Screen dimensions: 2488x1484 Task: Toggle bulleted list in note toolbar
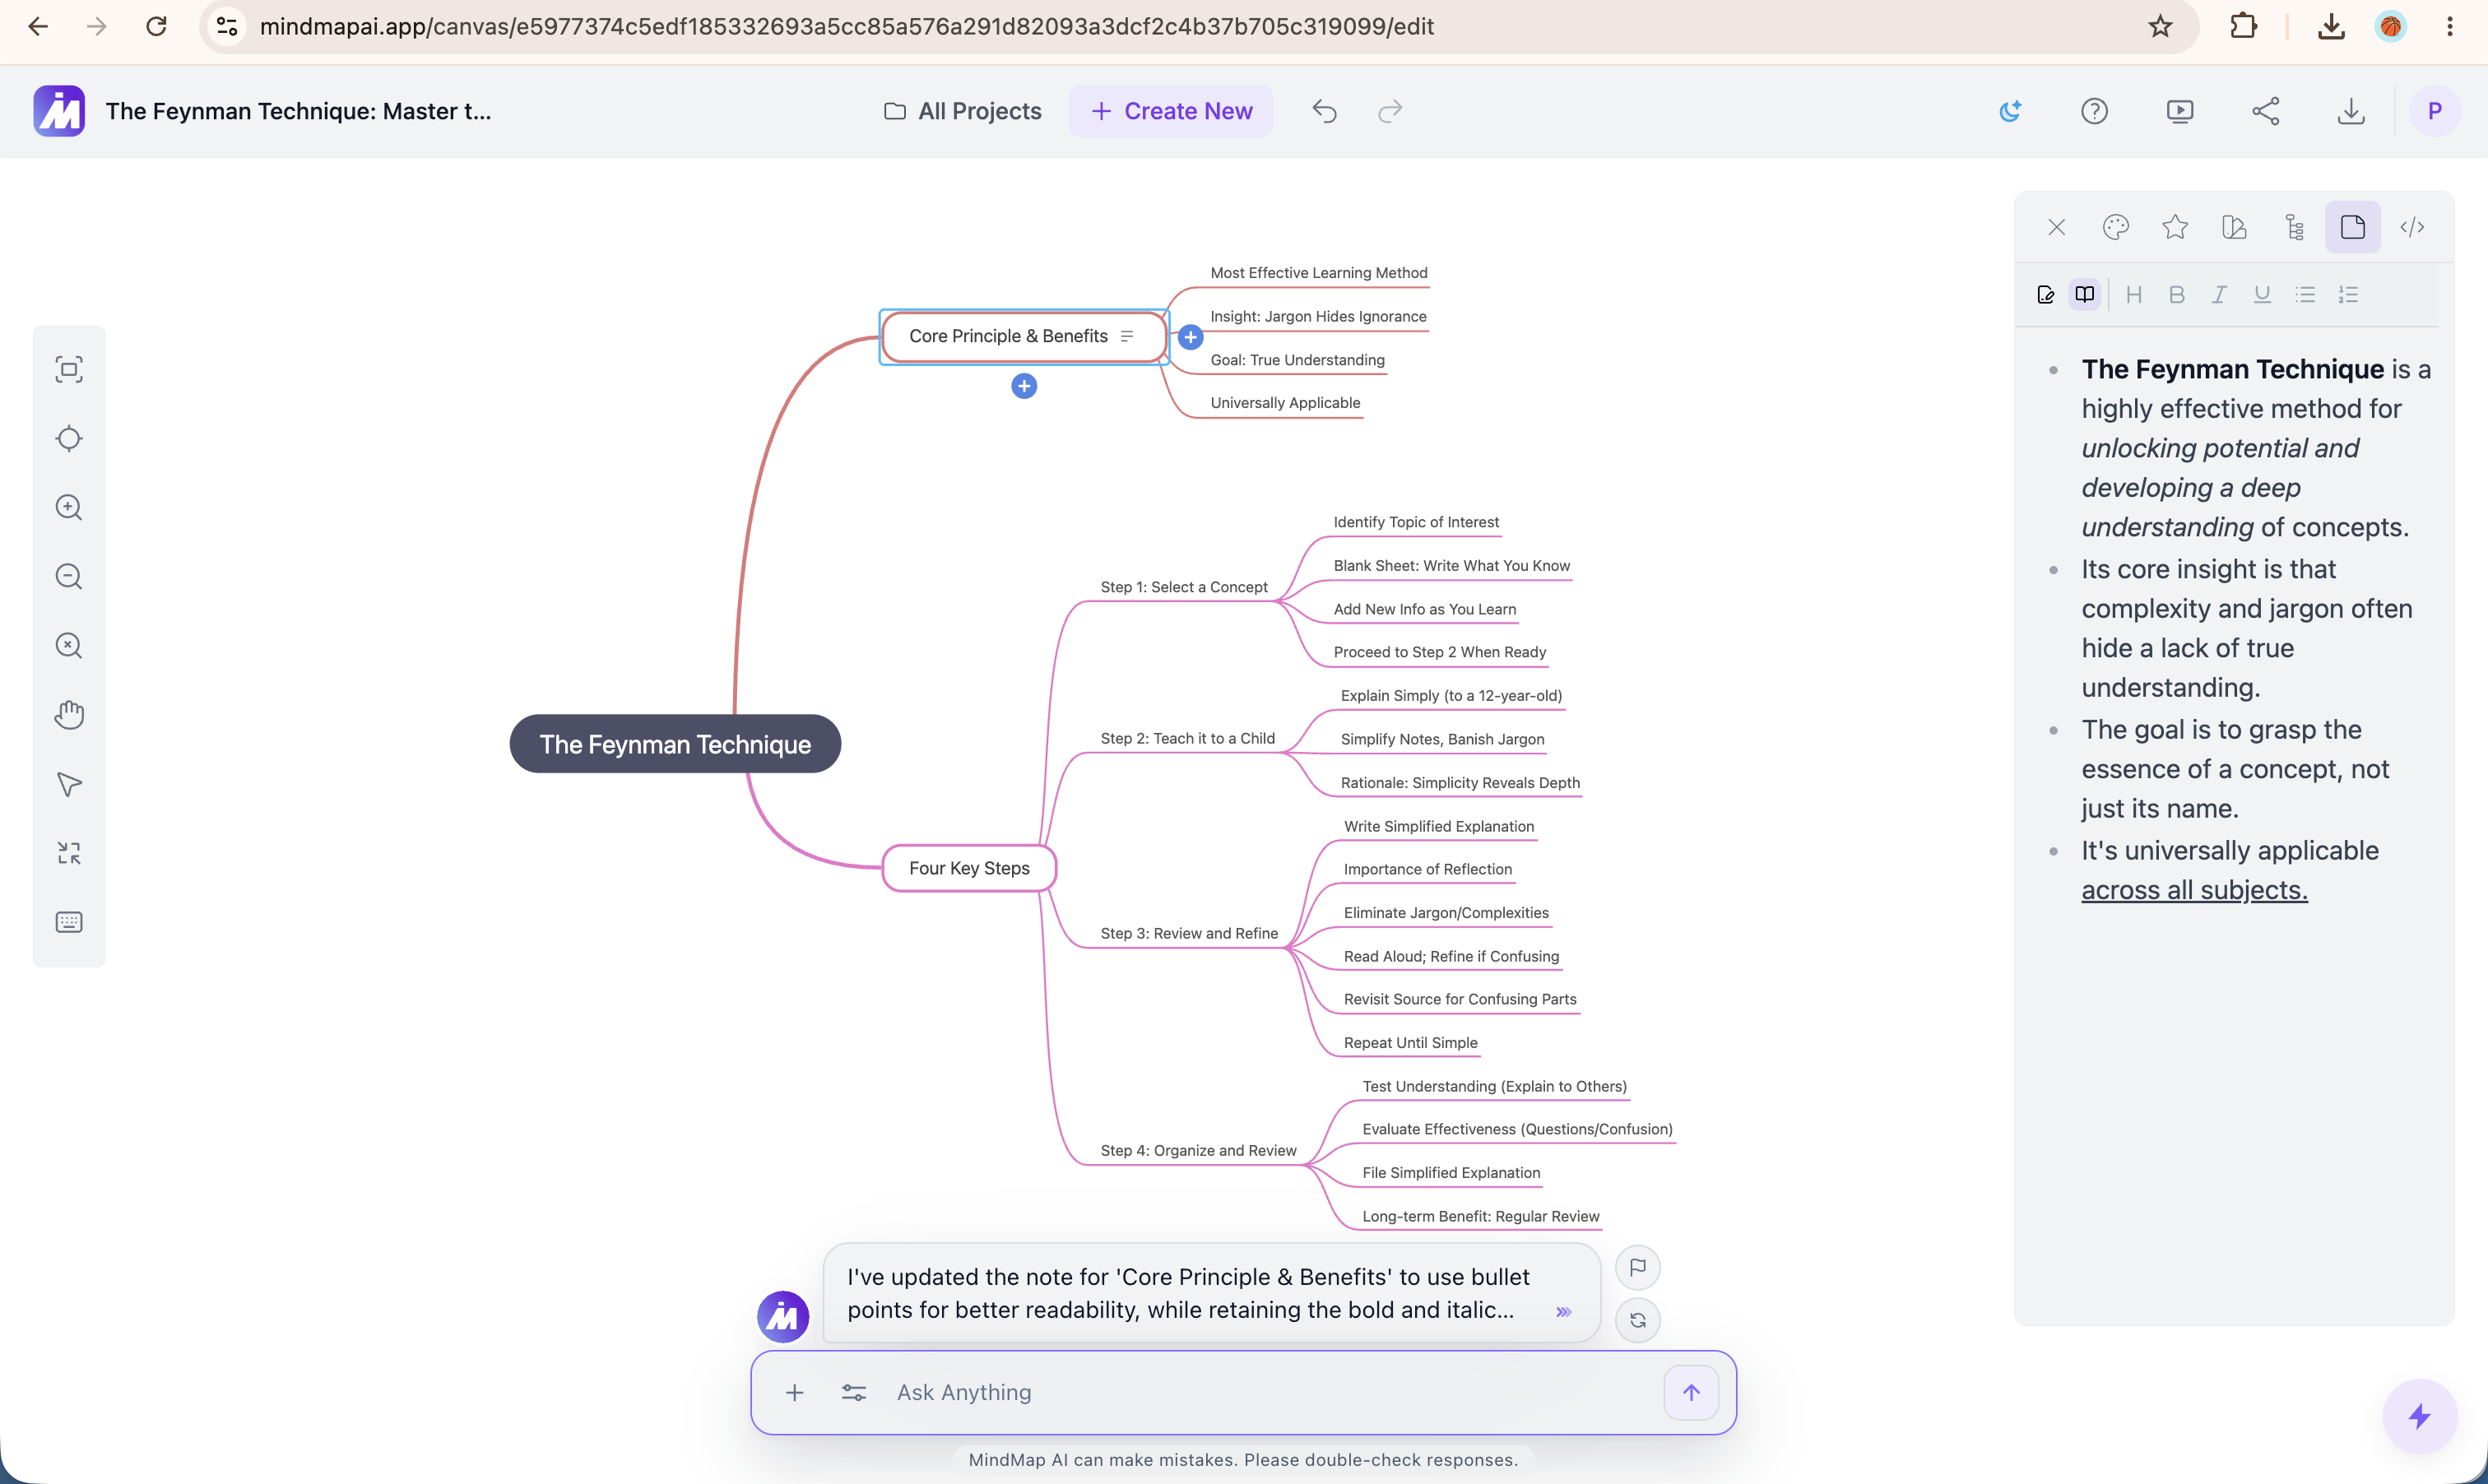tap(2305, 294)
